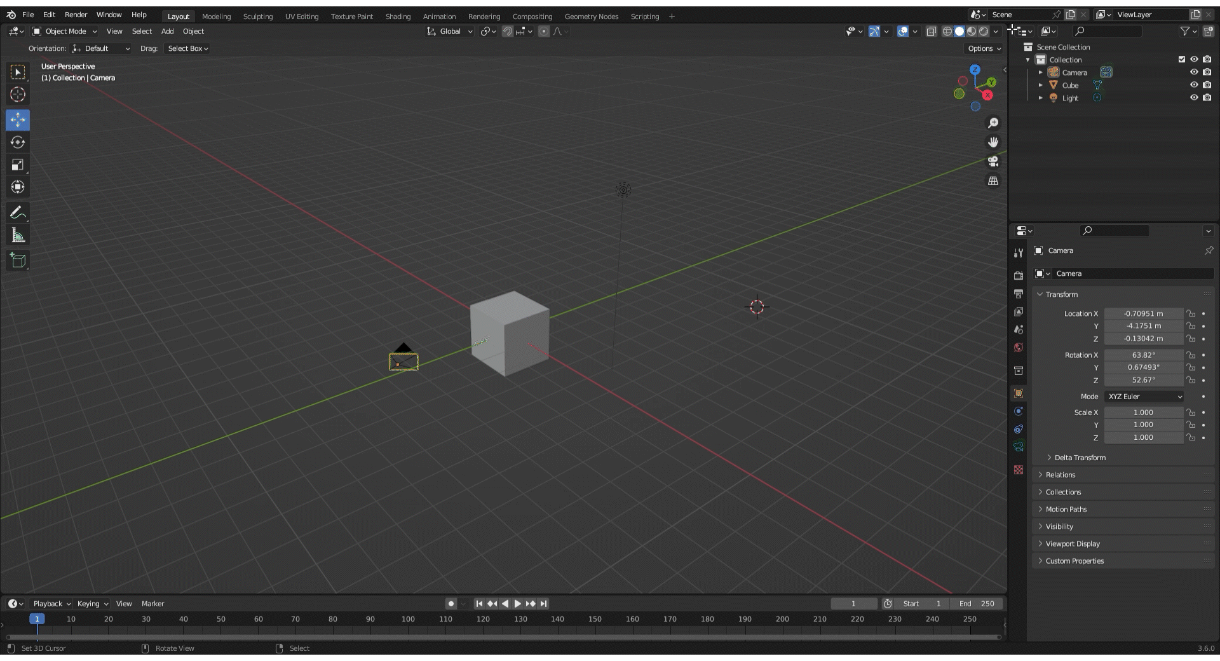Viewport: 1220px width, 661px height.
Task: Click the End frame field
Action: [977, 604]
